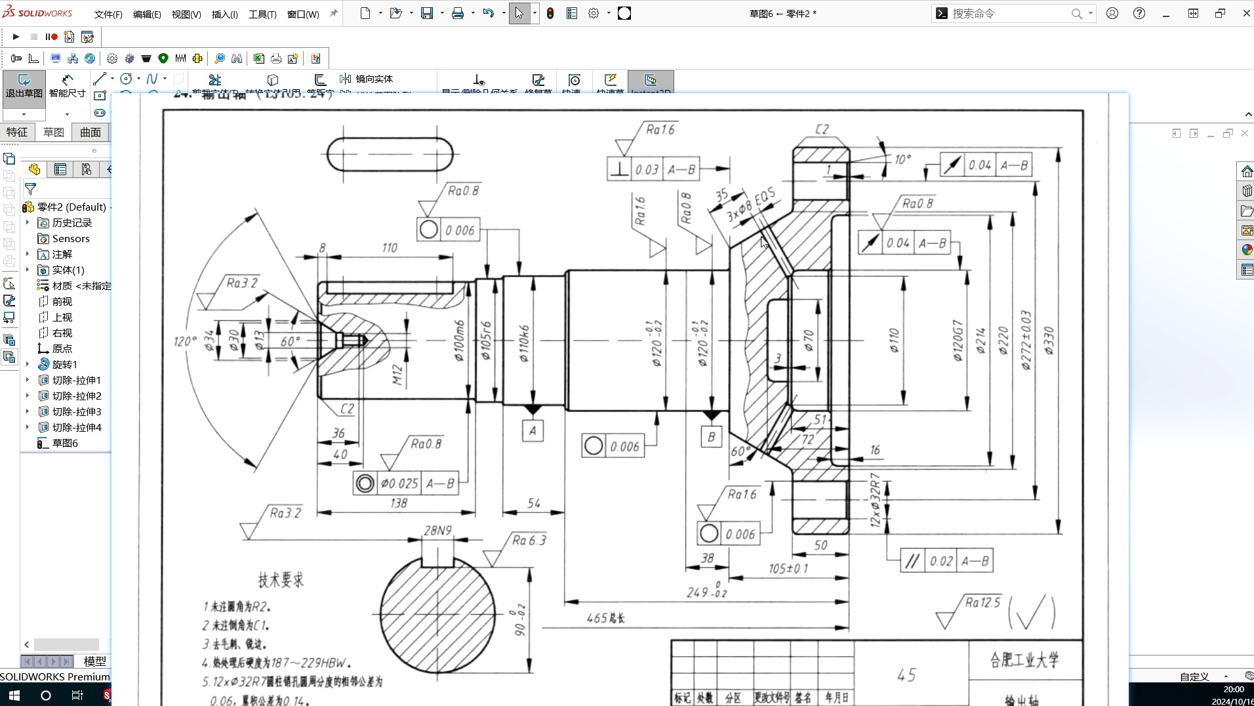Expand the 切除-拉伸1 feature node

click(x=28, y=381)
